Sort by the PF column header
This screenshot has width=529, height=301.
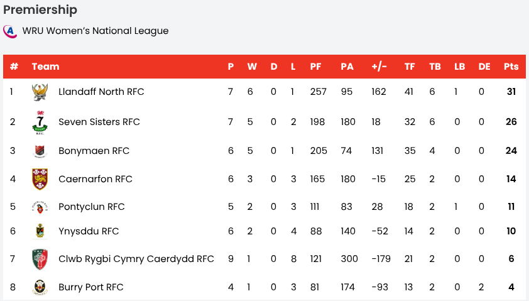click(x=315, y=67)
